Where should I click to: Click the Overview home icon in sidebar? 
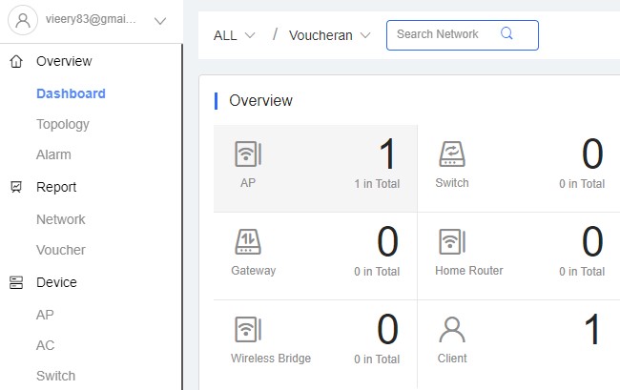(16, 61)
